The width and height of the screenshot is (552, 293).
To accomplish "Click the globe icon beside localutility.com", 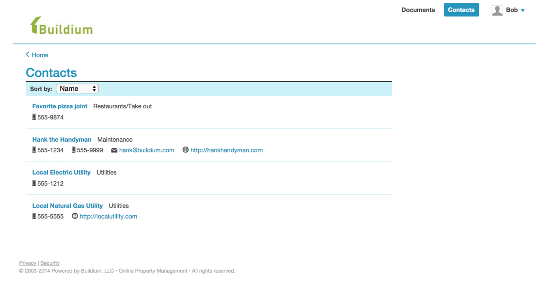I will pos(74,216).
